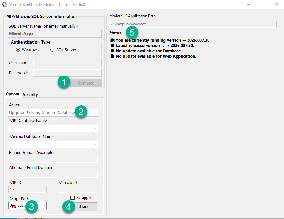Enable the Re-apply checkbox
Image resolution: width=284 pixels, height=219 pixels.
click(x=72, y=197)
